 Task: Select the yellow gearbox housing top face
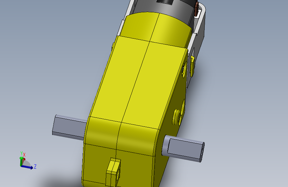(x=139, y=83)
